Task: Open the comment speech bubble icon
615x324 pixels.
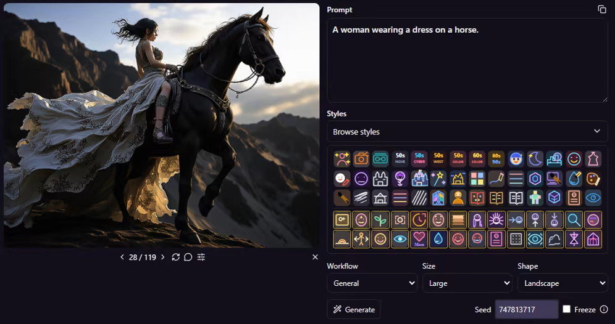Action: pyautogui.click(x=188, y=257)
